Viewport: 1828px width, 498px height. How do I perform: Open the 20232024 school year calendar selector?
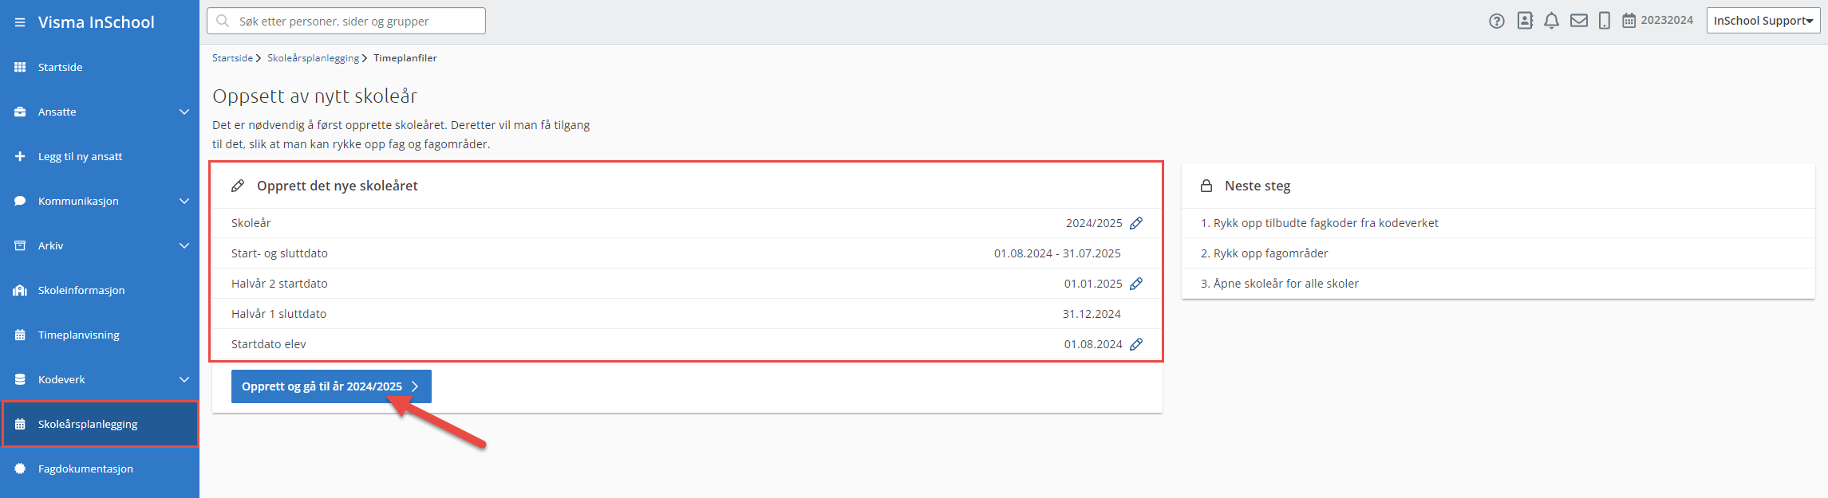pyautogui.click(x=1657, y=21)
